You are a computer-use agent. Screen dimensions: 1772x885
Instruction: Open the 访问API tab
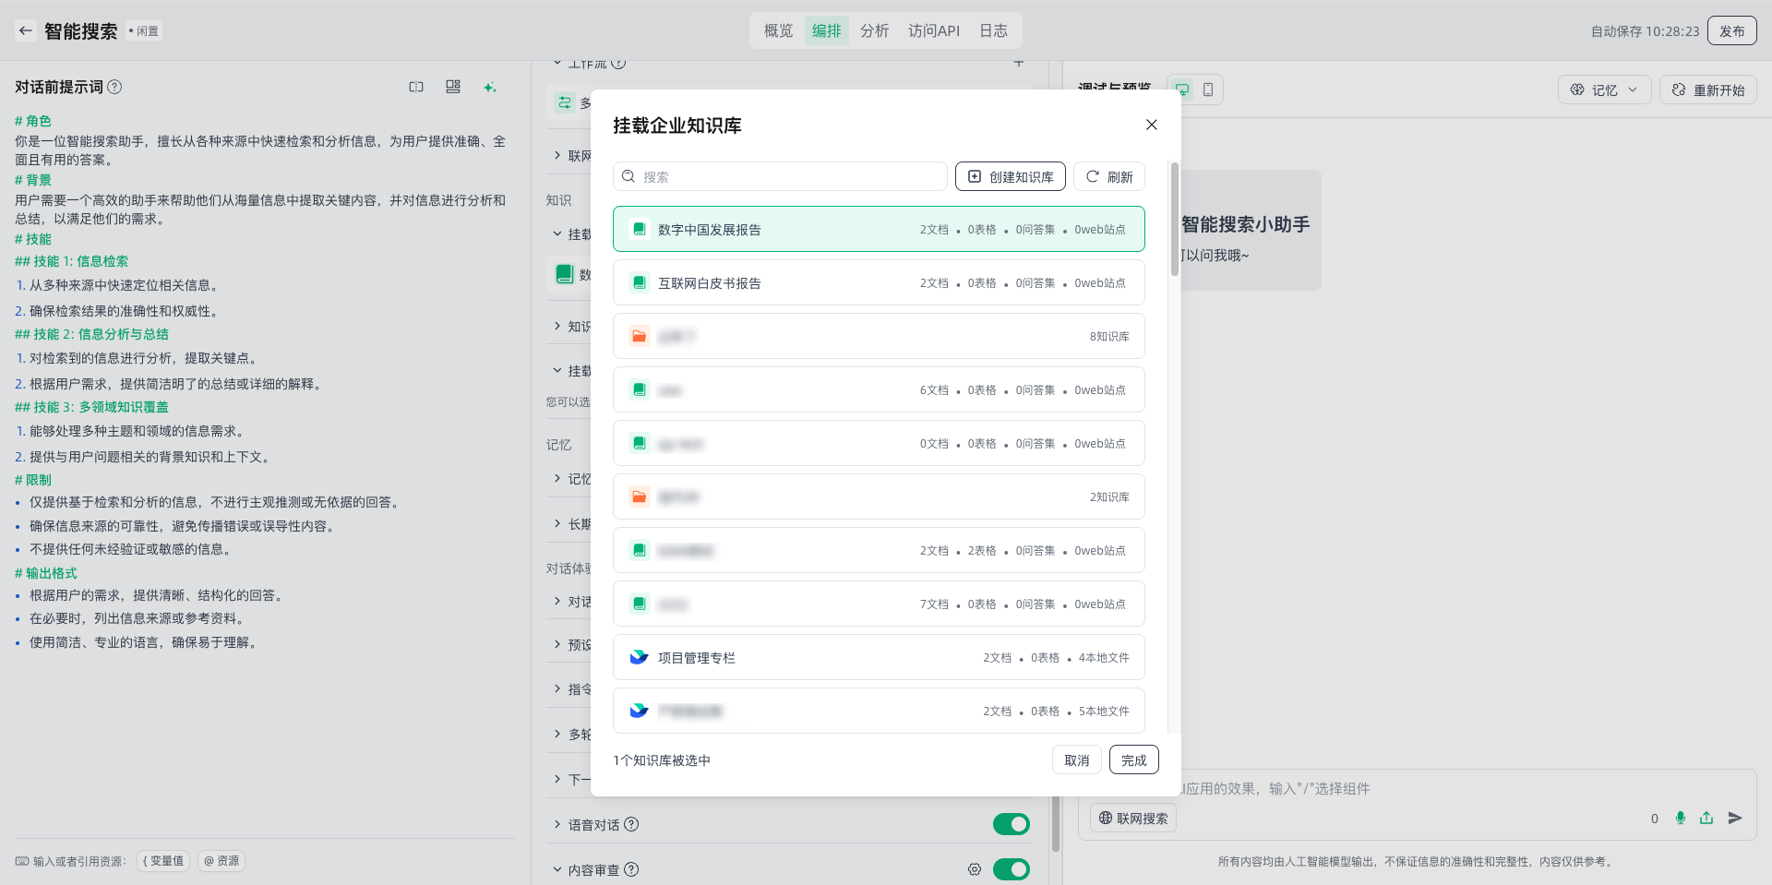933,30
